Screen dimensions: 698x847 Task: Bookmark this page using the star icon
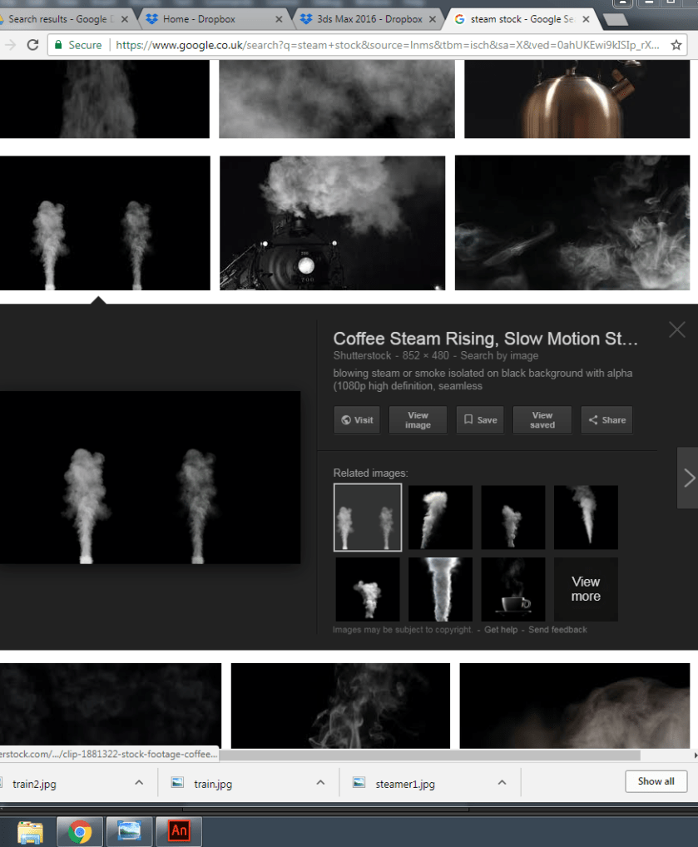point(676,45)
